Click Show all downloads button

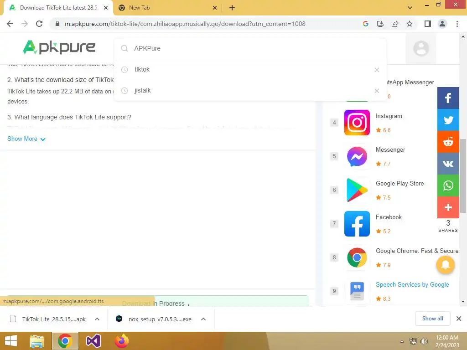coord(432,319)
